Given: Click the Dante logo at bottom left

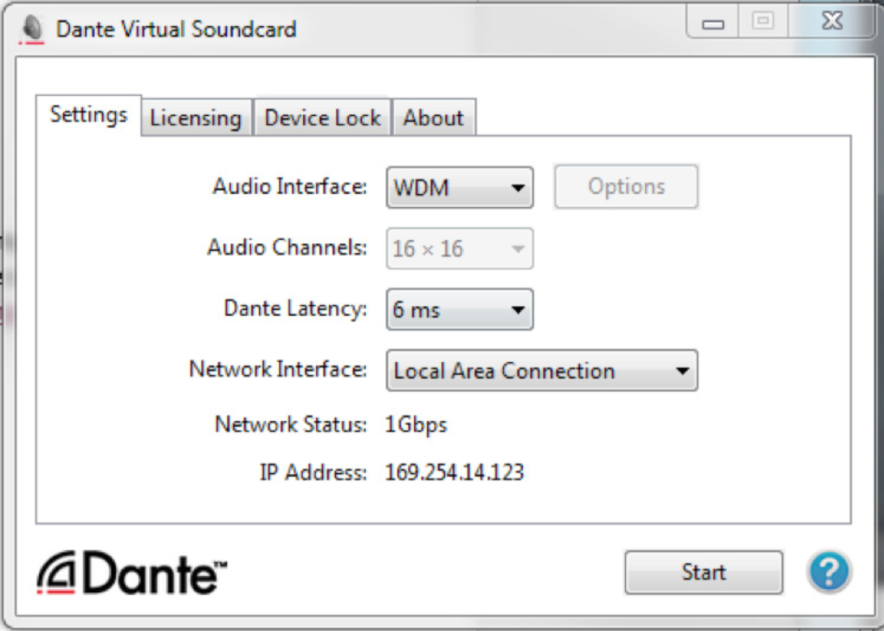Looking at the screenshot, I should (132, 573).
